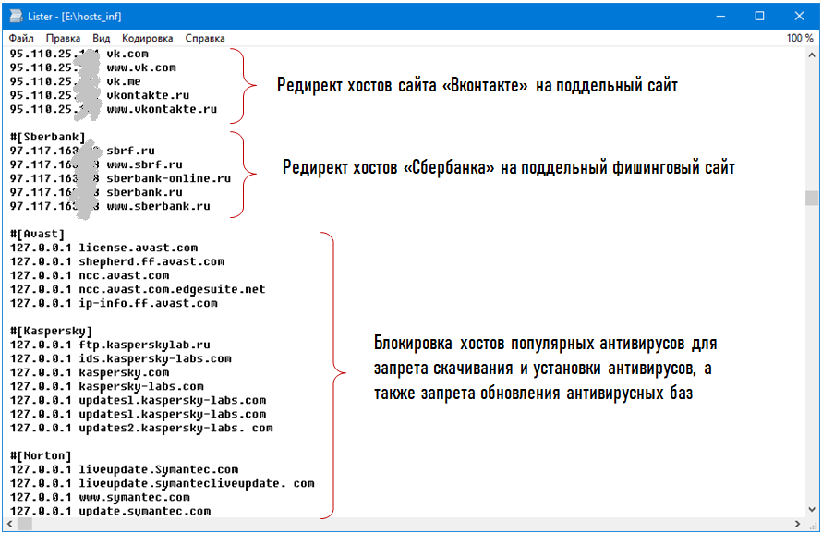Click the license.avast.com line
The height and width of the screenshot is (533, 822).
tap(103, 248)
